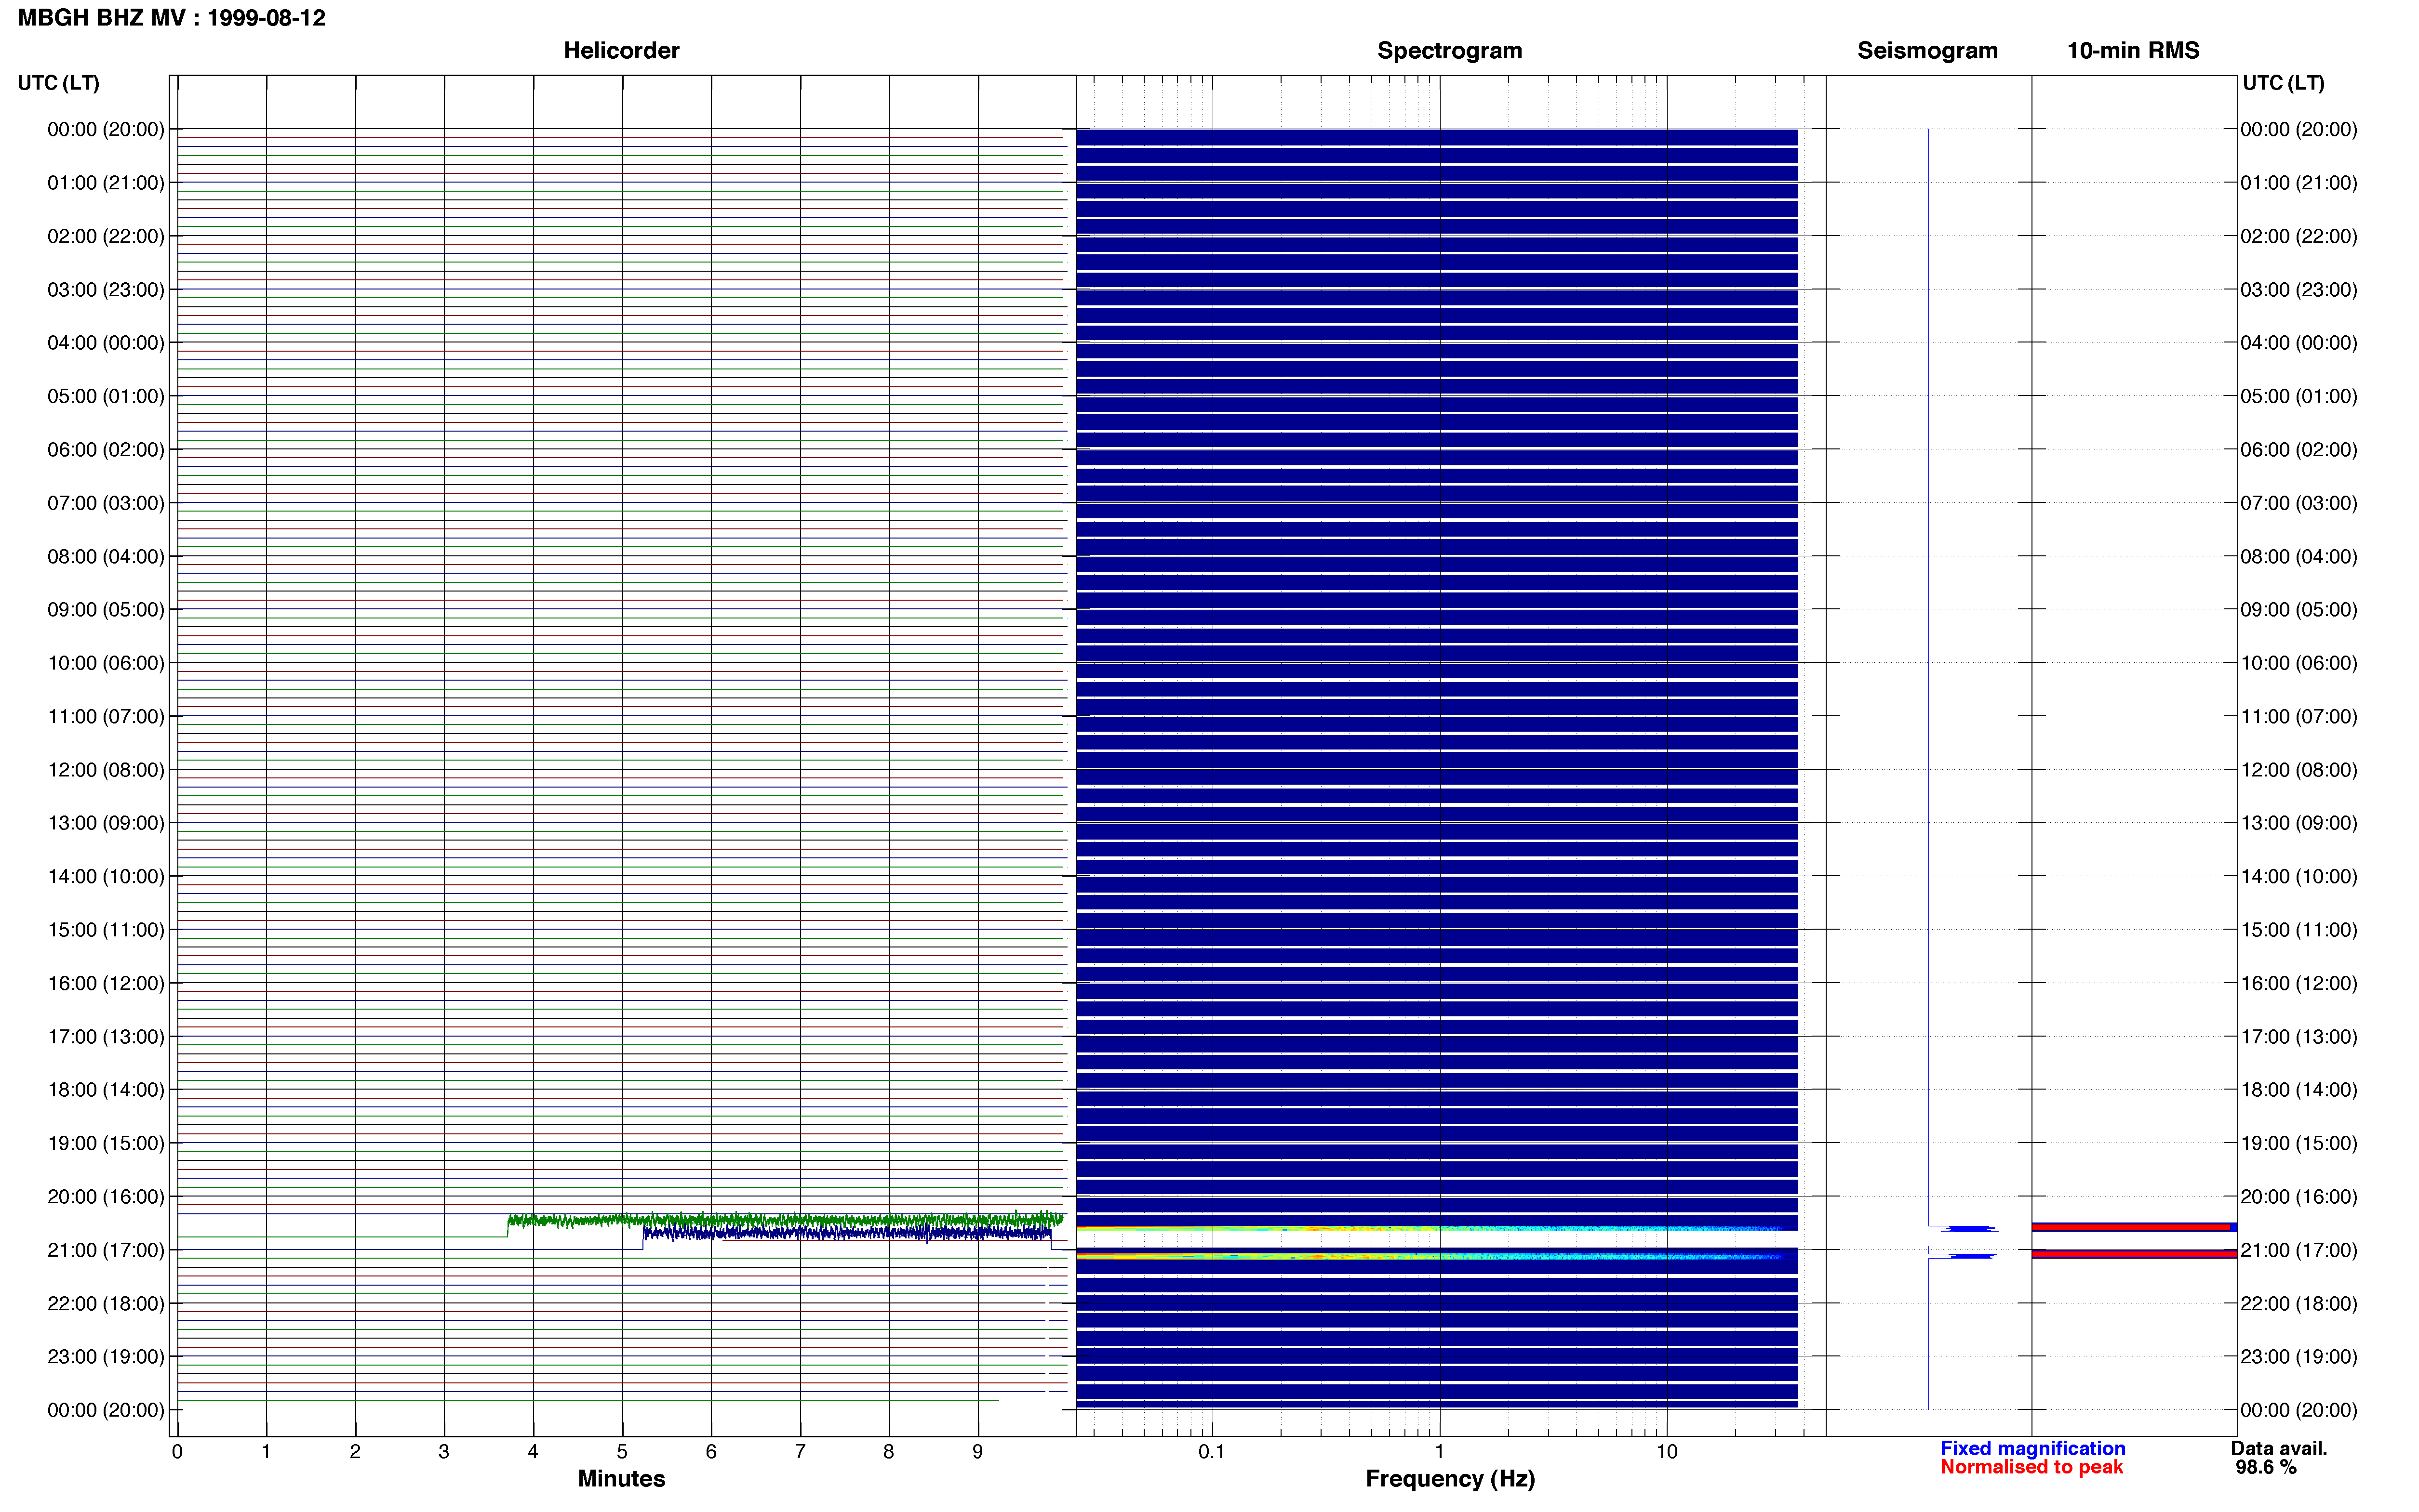Click the '98.6 %' data availability value
This screenshot has height=1512, width=2419.
coord(2266,1467)
